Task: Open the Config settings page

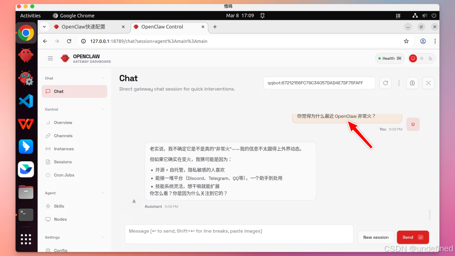Action: (74, 250)
